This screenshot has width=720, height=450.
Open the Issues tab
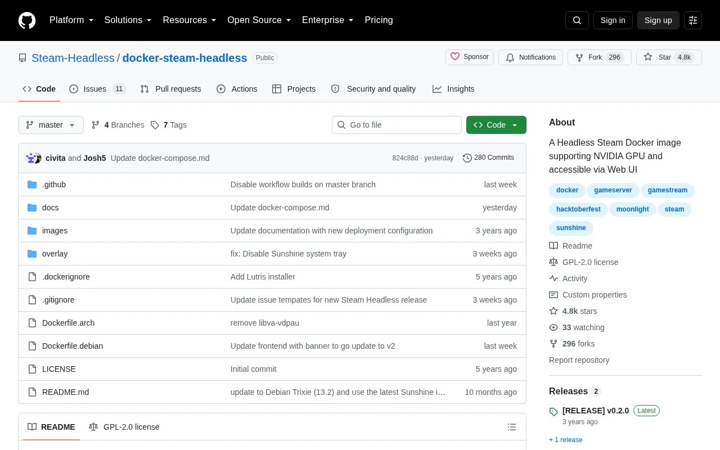point(97,89)
